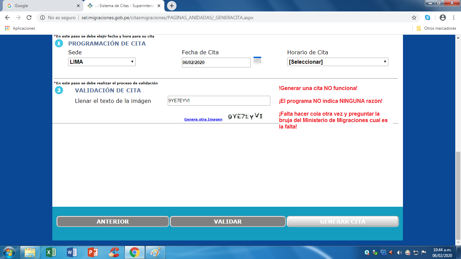Open a new browser tab
The width and height of the screenshot is (461, 259).
point(172,6)
